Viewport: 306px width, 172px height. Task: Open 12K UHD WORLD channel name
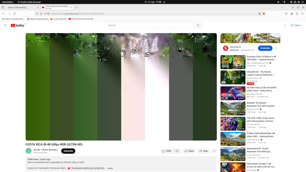pos(253,125)
